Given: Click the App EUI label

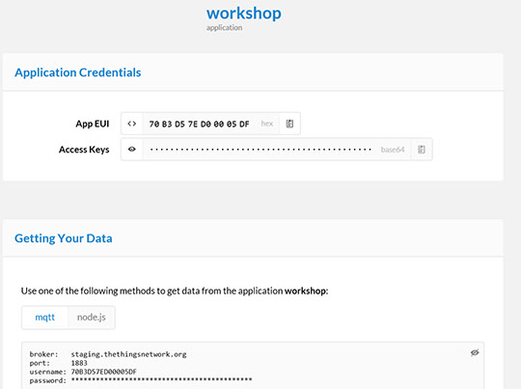Looking at the screenshot, I should 93,124.
